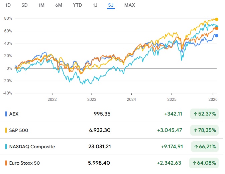Viewport: 225px width, 174px height.
Task: Switch chart to MAX range
Action: coord(130,5)
